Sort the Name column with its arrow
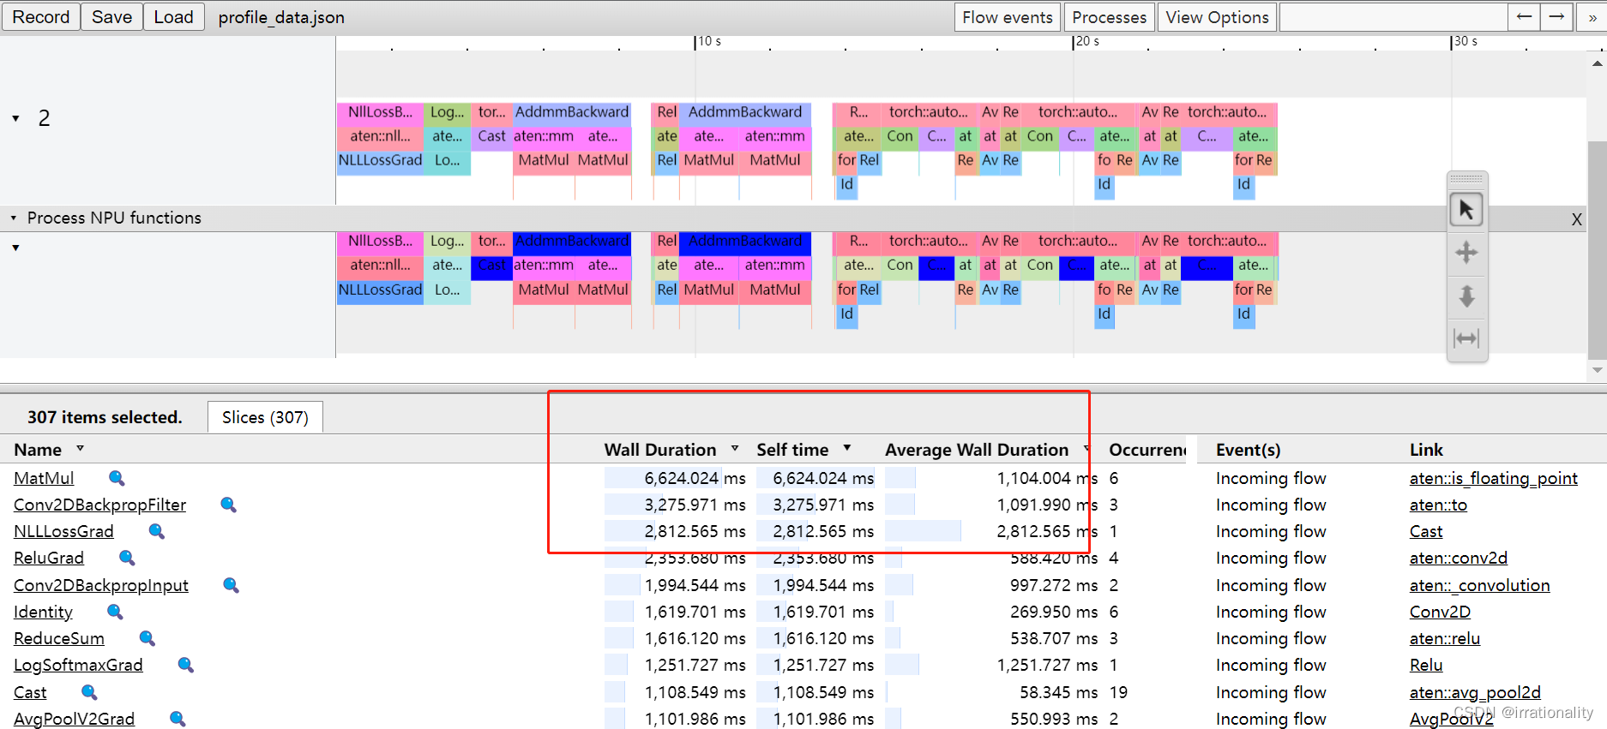The image size is (1607, 729). click(80, 448)
